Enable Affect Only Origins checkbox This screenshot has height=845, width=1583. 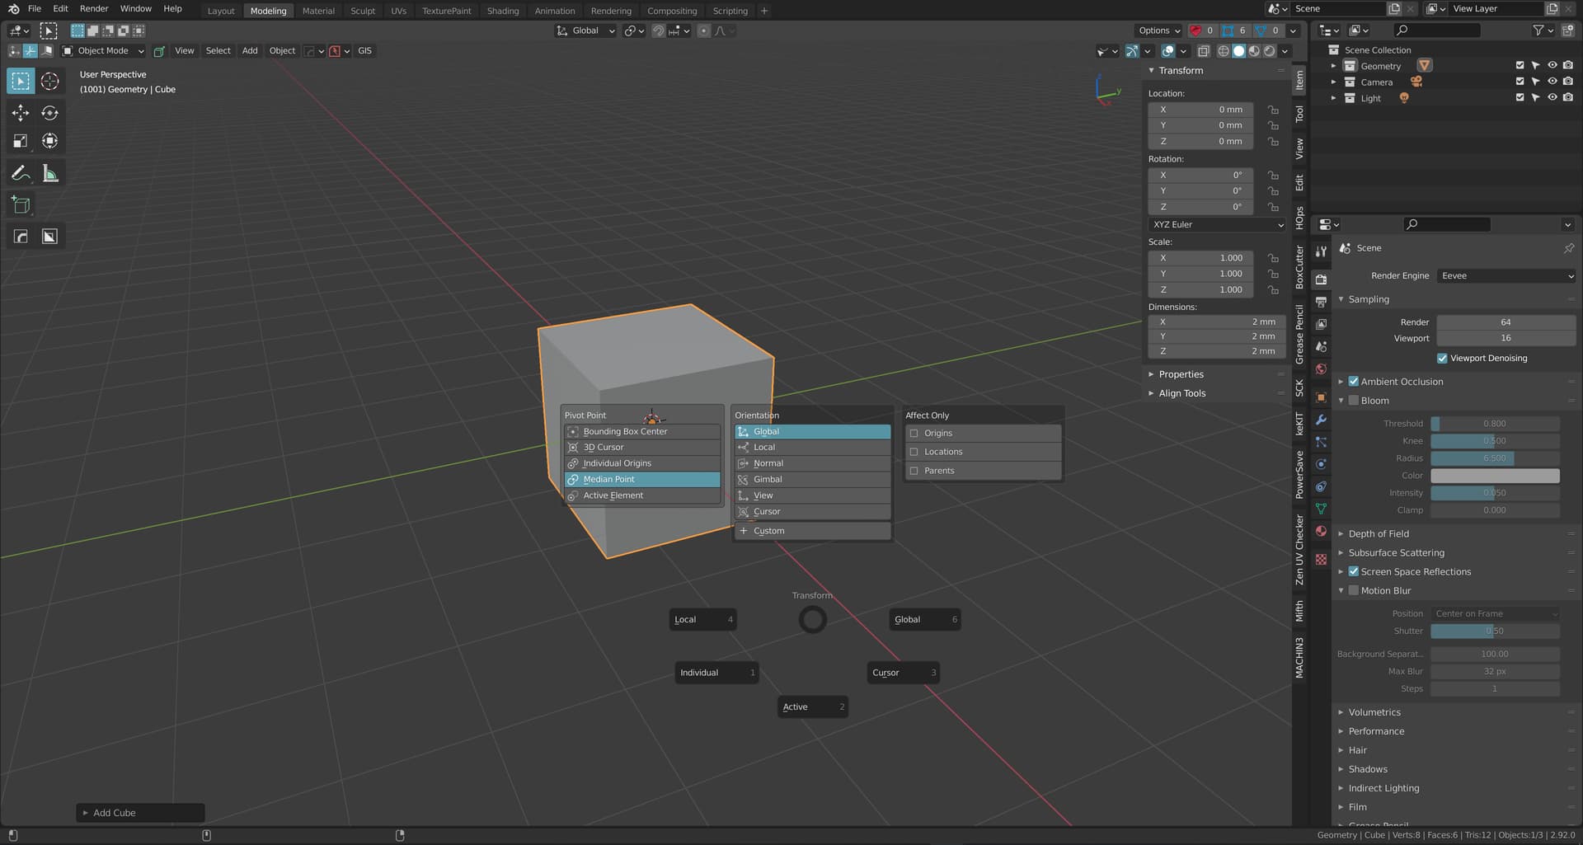(914, 433)
